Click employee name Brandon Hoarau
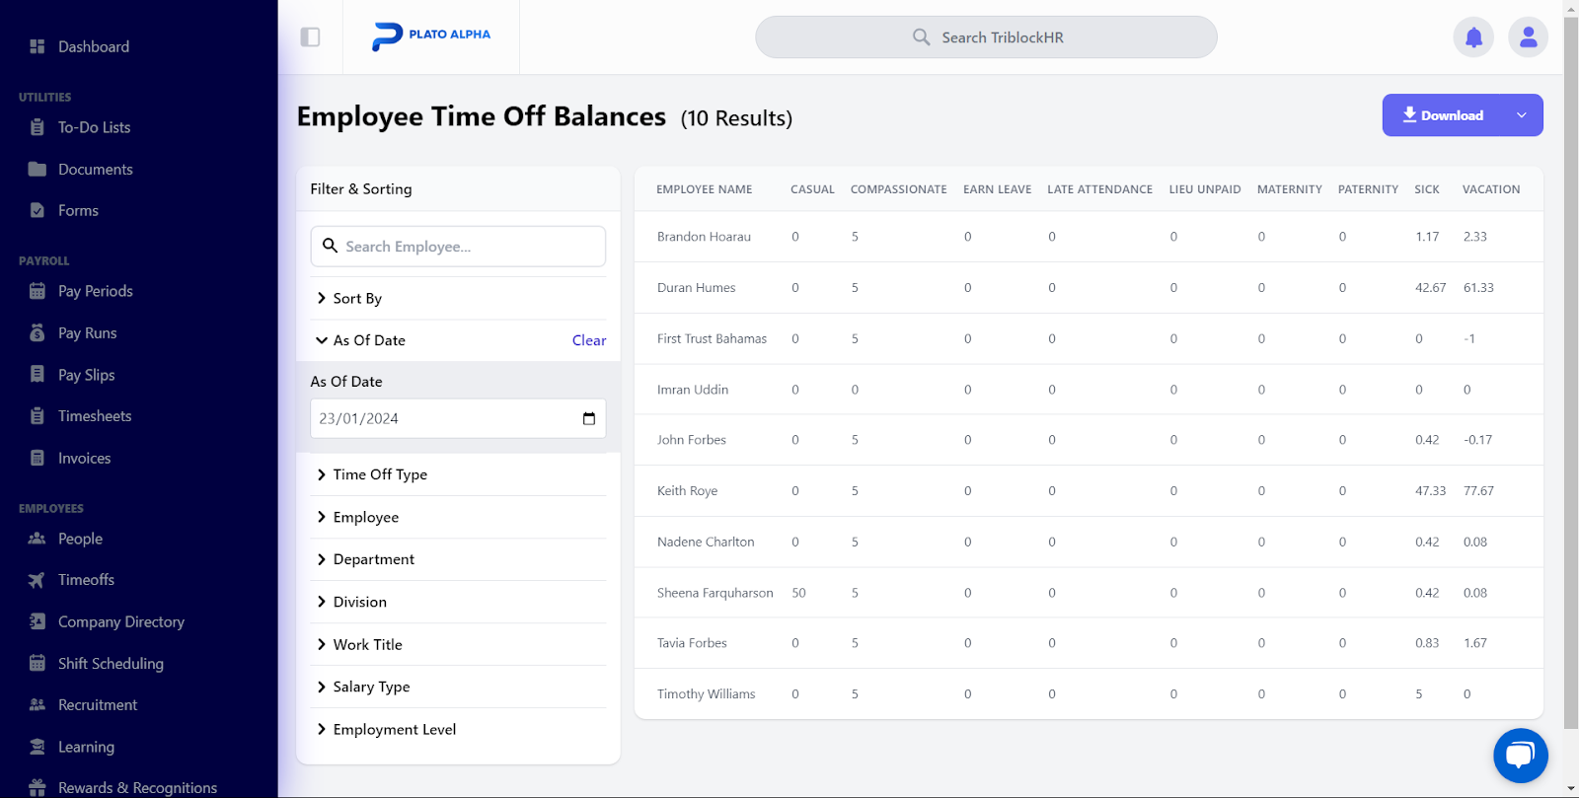 pyautogui.click(x=704, y=237)
